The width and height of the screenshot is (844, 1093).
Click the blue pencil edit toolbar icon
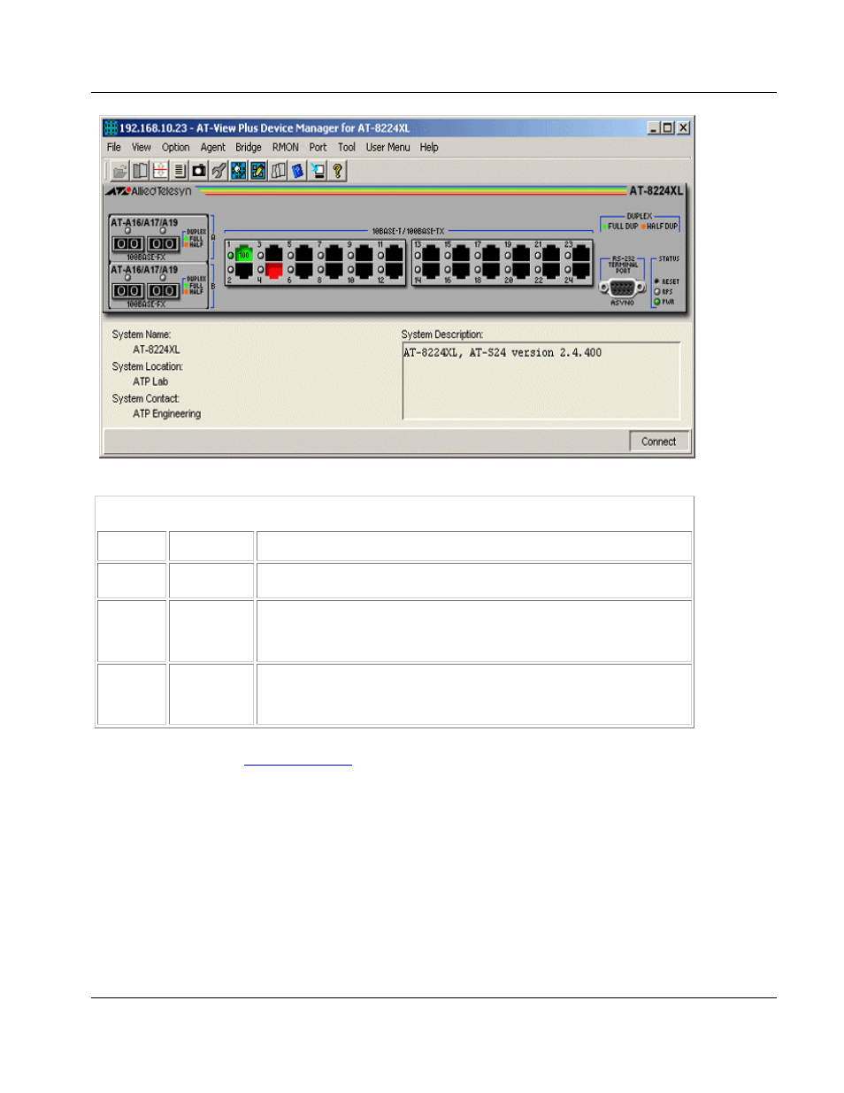click(258, 171)
